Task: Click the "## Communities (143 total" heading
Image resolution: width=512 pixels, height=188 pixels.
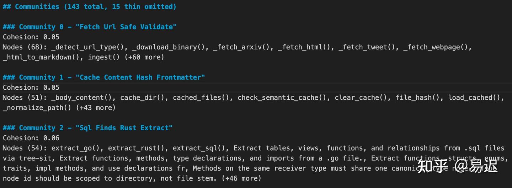Action: point(89,6)
